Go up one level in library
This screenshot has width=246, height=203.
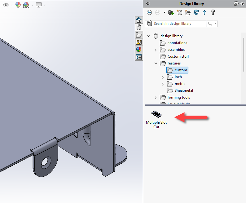[204, 12]
